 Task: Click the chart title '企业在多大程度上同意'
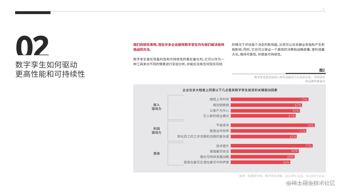(230, 90)
